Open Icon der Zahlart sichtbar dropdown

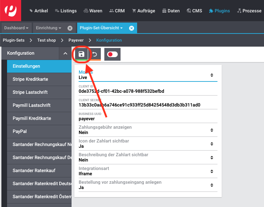pos(148,144)
